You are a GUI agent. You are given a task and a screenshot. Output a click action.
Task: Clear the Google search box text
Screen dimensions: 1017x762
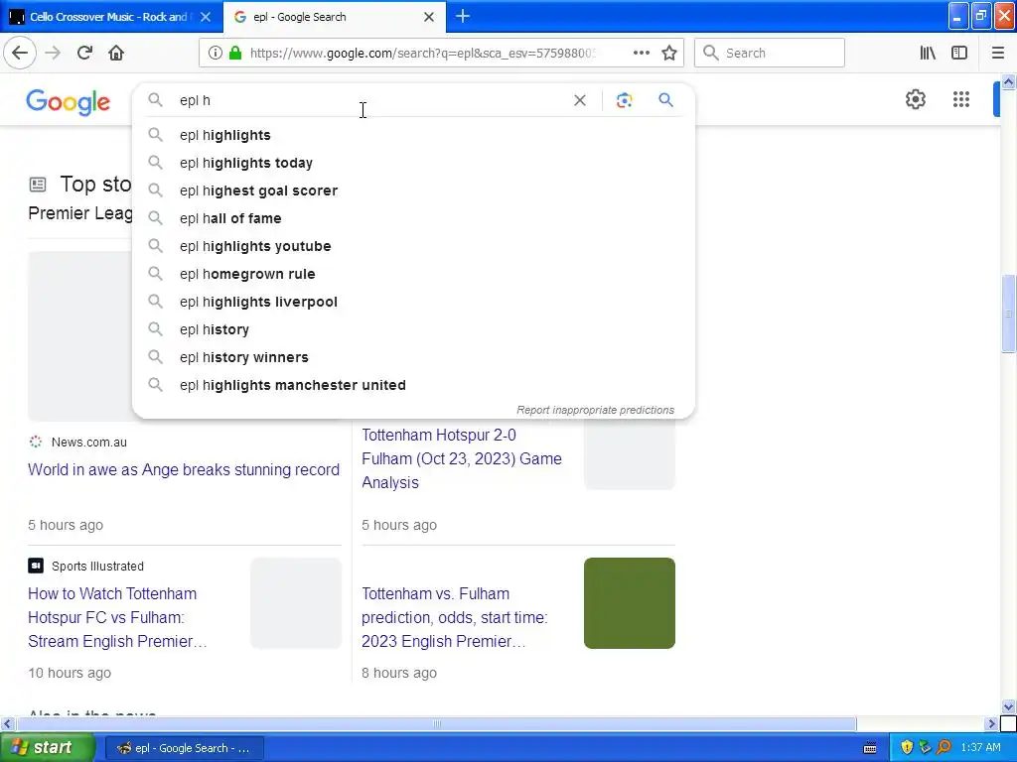580,100
